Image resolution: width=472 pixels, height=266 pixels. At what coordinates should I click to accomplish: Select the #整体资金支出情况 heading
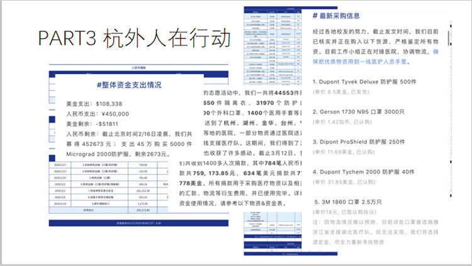click(x=130, y=85)
